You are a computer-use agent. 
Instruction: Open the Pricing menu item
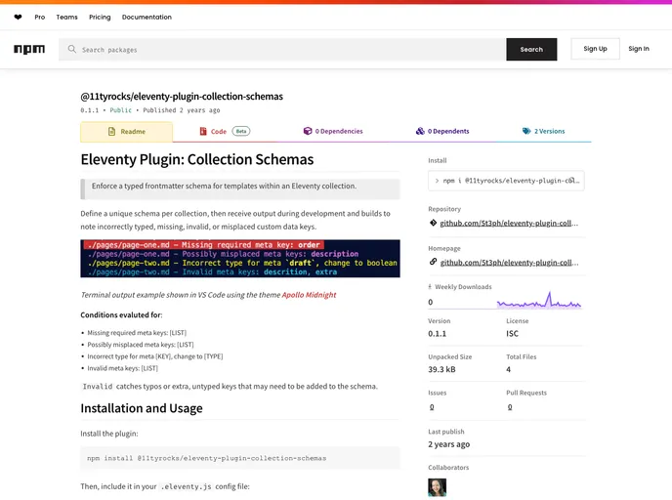tap(100, 17)
